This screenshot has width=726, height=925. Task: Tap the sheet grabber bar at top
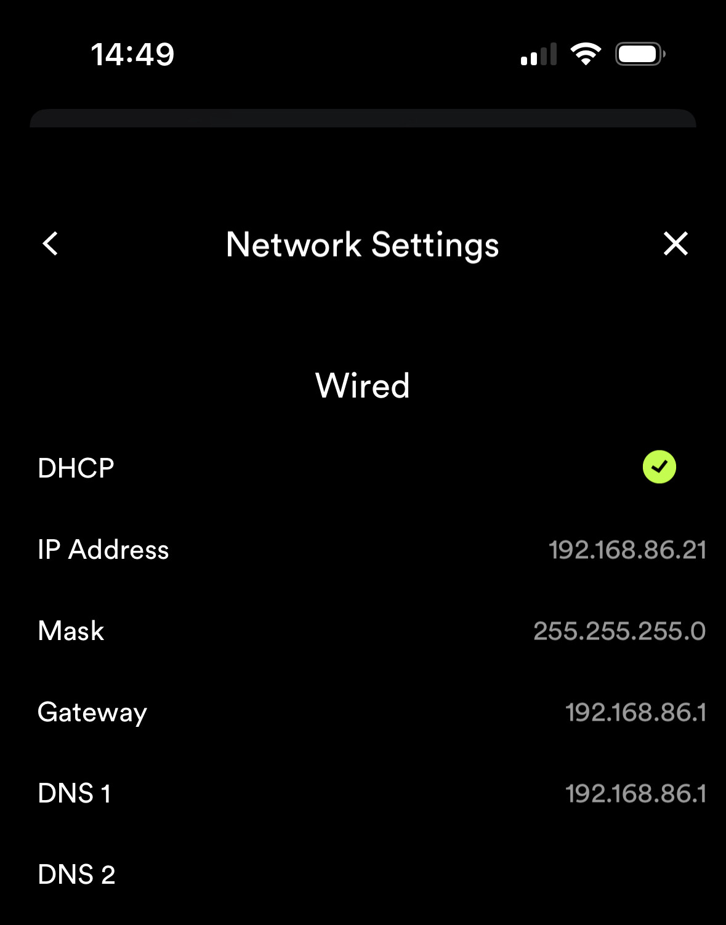tap(363, 118)
